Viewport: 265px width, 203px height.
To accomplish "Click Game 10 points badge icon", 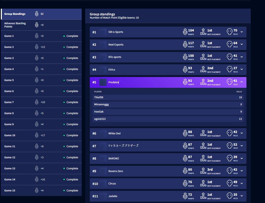I will point(37,135).
